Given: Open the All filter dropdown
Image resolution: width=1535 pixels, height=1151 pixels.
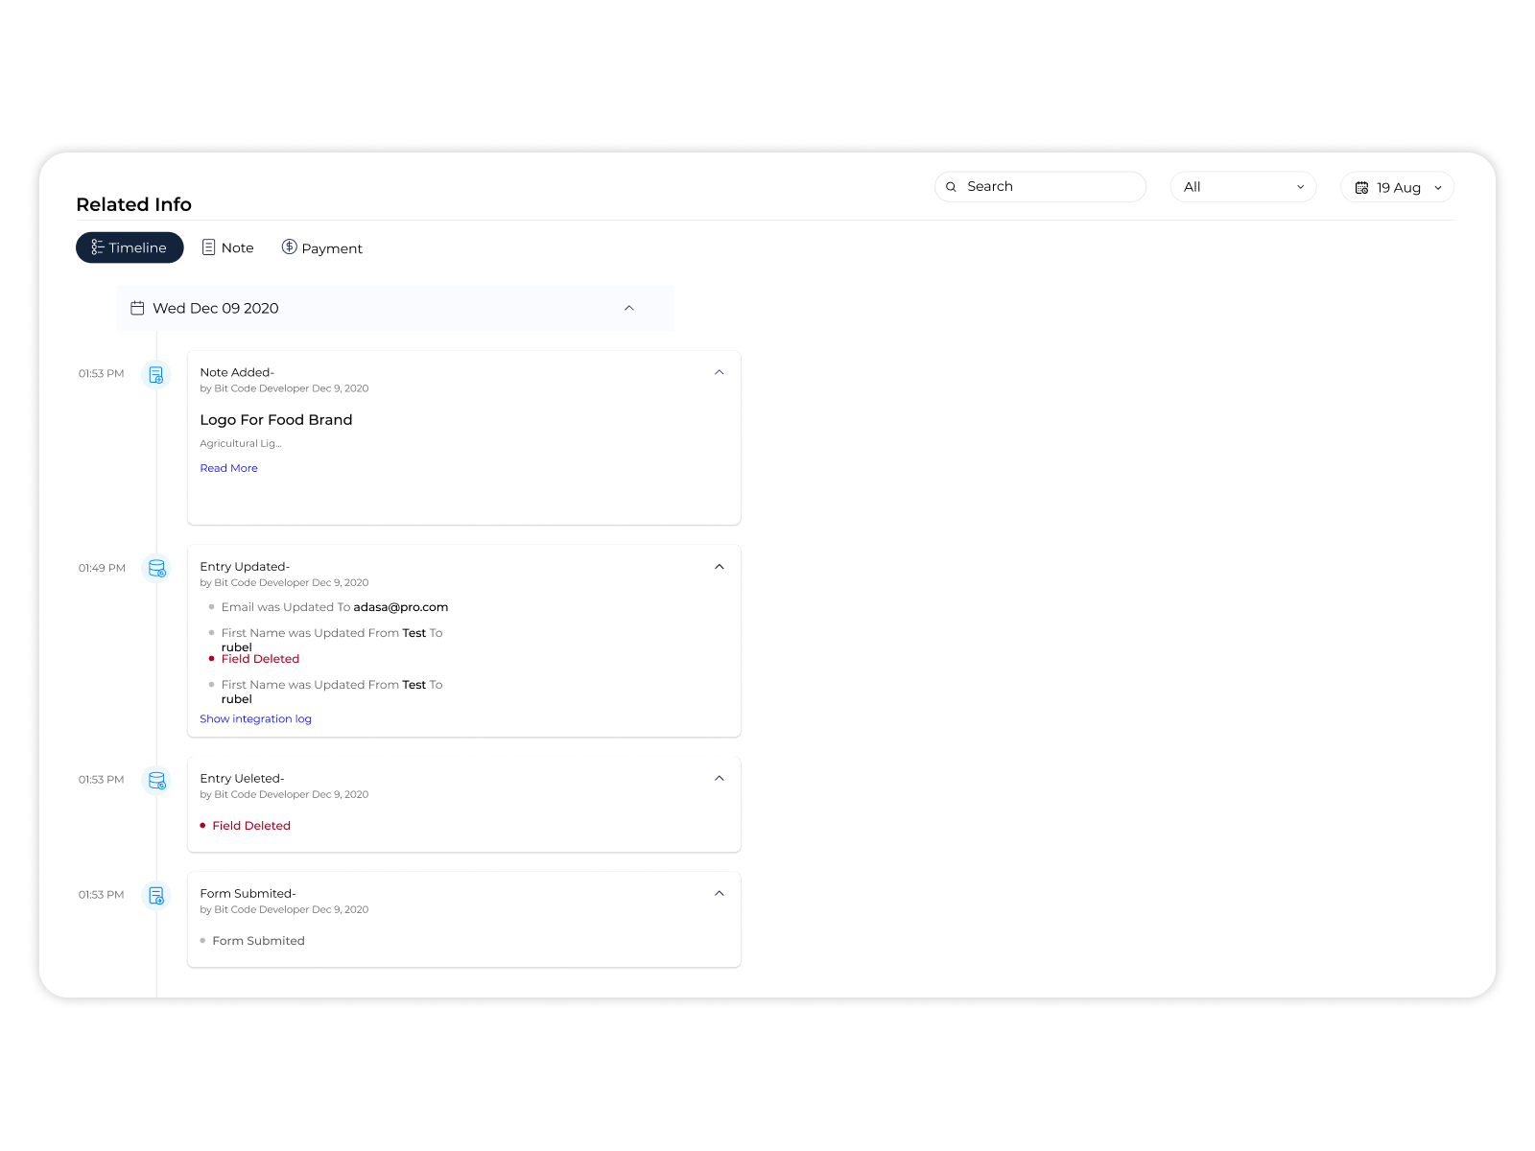Looking at the screenshot, I should tap(1242, 186).
